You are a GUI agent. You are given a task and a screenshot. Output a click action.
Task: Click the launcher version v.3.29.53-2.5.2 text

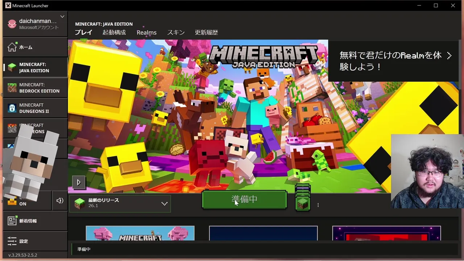pyautogui.click(x=23, y=255)
